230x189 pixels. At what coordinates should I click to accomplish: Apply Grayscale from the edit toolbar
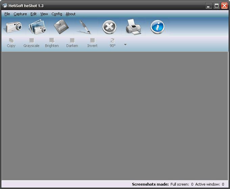31,43
